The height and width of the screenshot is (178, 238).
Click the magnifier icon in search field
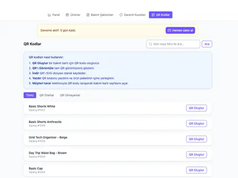coord(150,44)
